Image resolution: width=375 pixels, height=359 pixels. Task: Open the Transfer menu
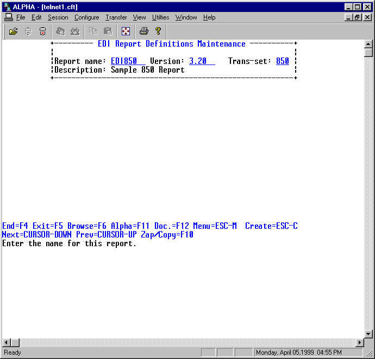(116, 17)
